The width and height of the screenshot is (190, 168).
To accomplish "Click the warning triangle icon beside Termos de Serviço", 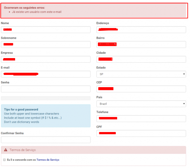I will point(6,150).
